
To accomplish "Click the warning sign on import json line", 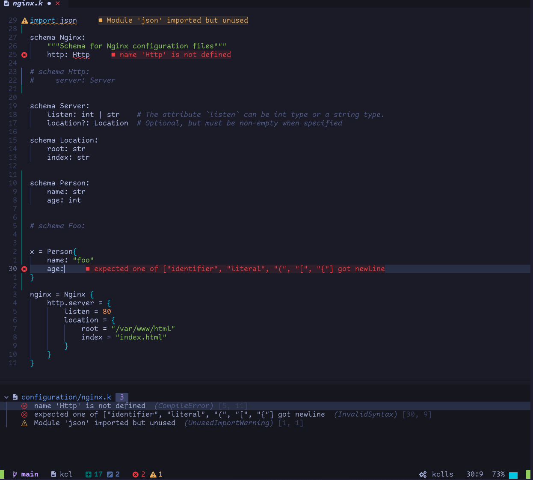I will click(25, 21).
